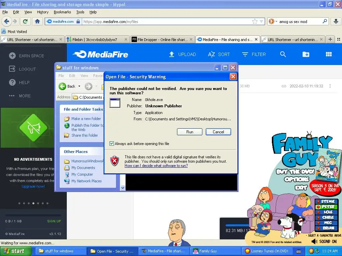Bookmark the page with the star icon

tap(254, 21)
